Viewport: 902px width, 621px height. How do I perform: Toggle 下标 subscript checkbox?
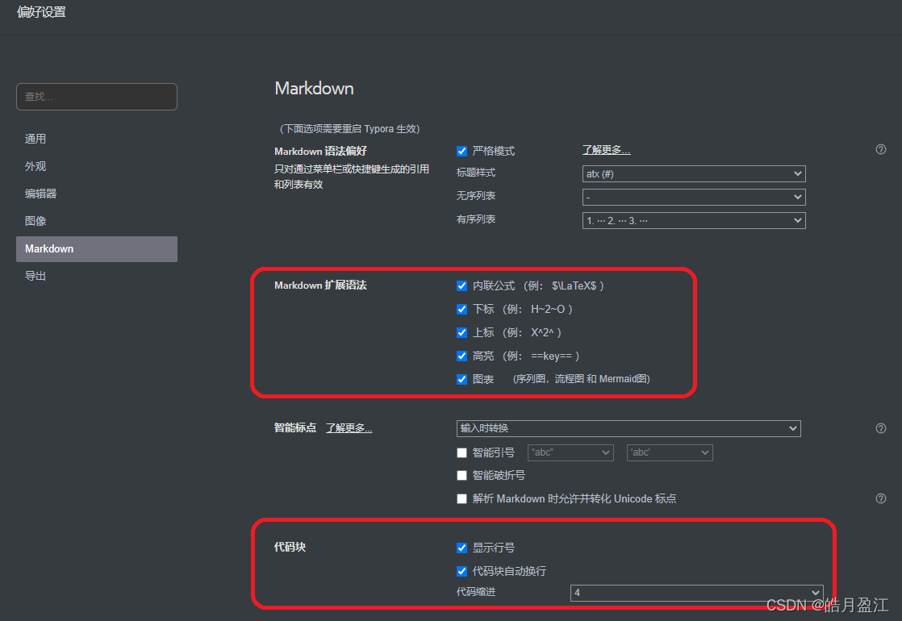pyautogui.click(x=461, y=310)
